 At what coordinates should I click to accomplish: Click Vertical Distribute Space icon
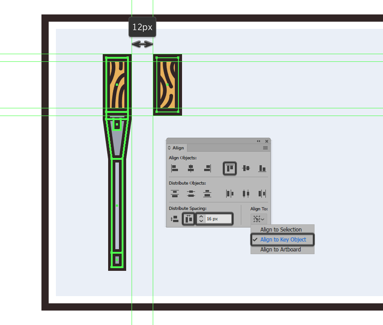pyautogui.click(x=174, y=219)
